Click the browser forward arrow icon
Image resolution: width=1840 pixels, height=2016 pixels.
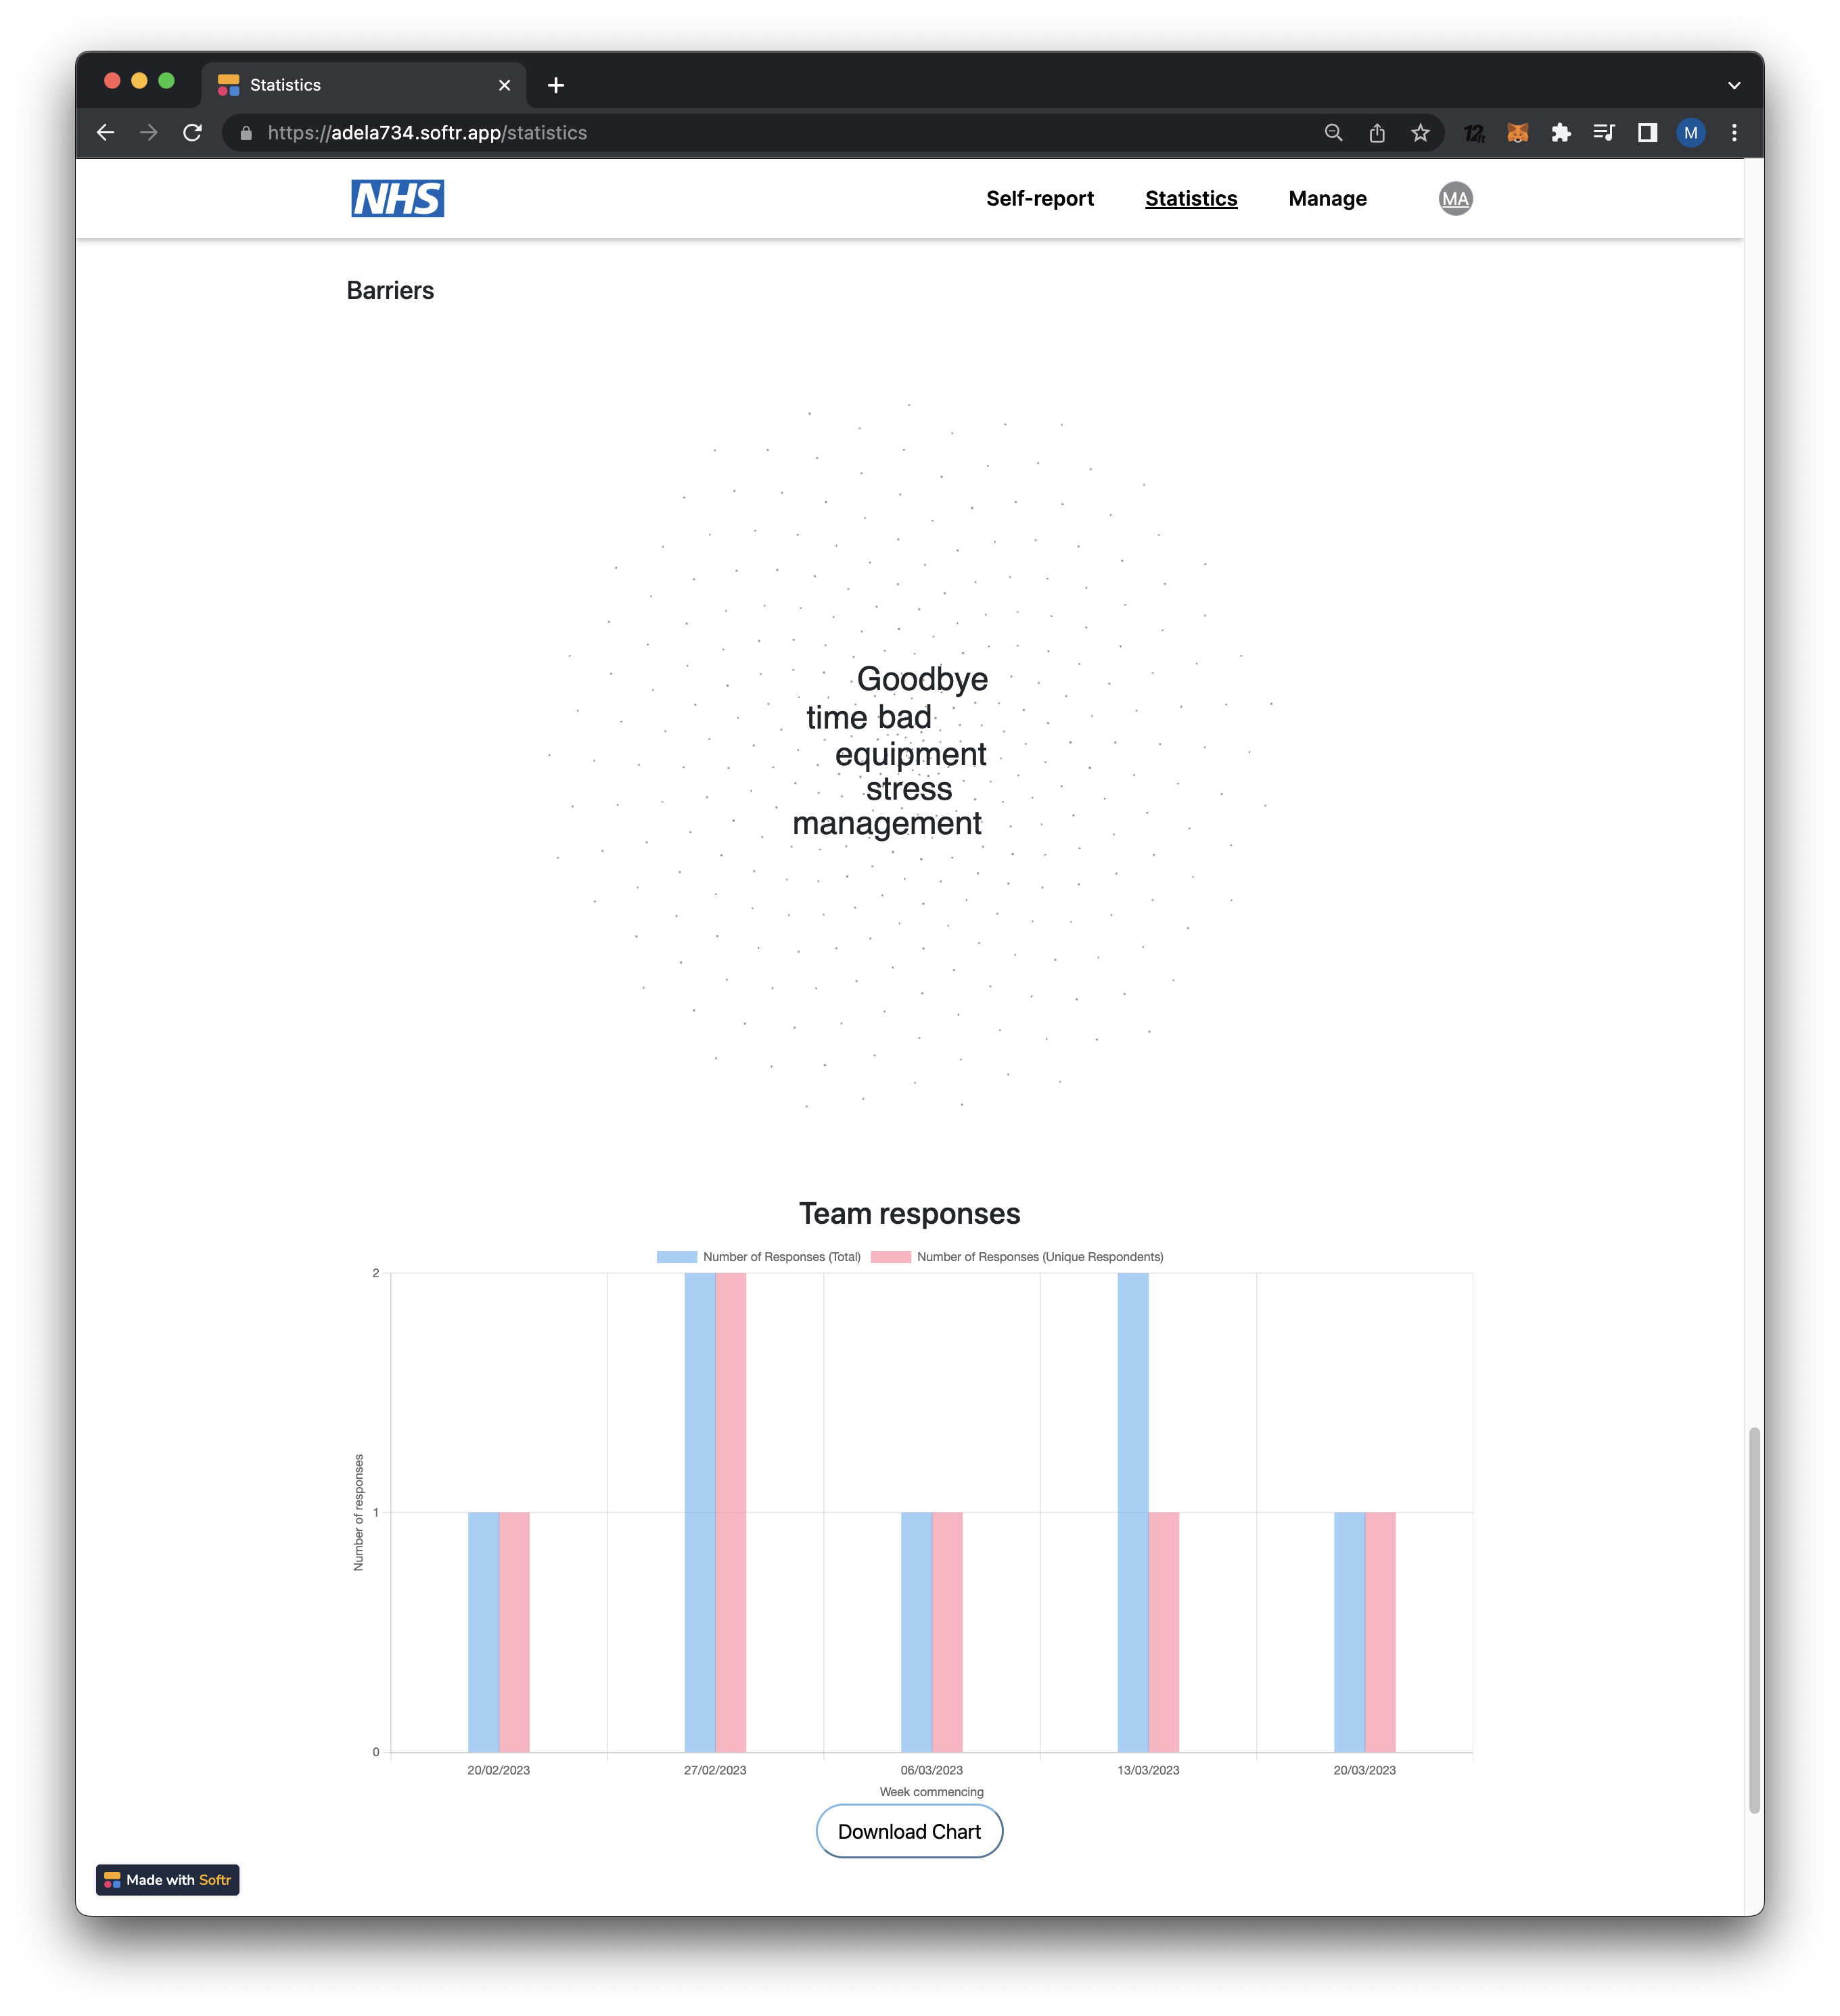click(151, 132)
